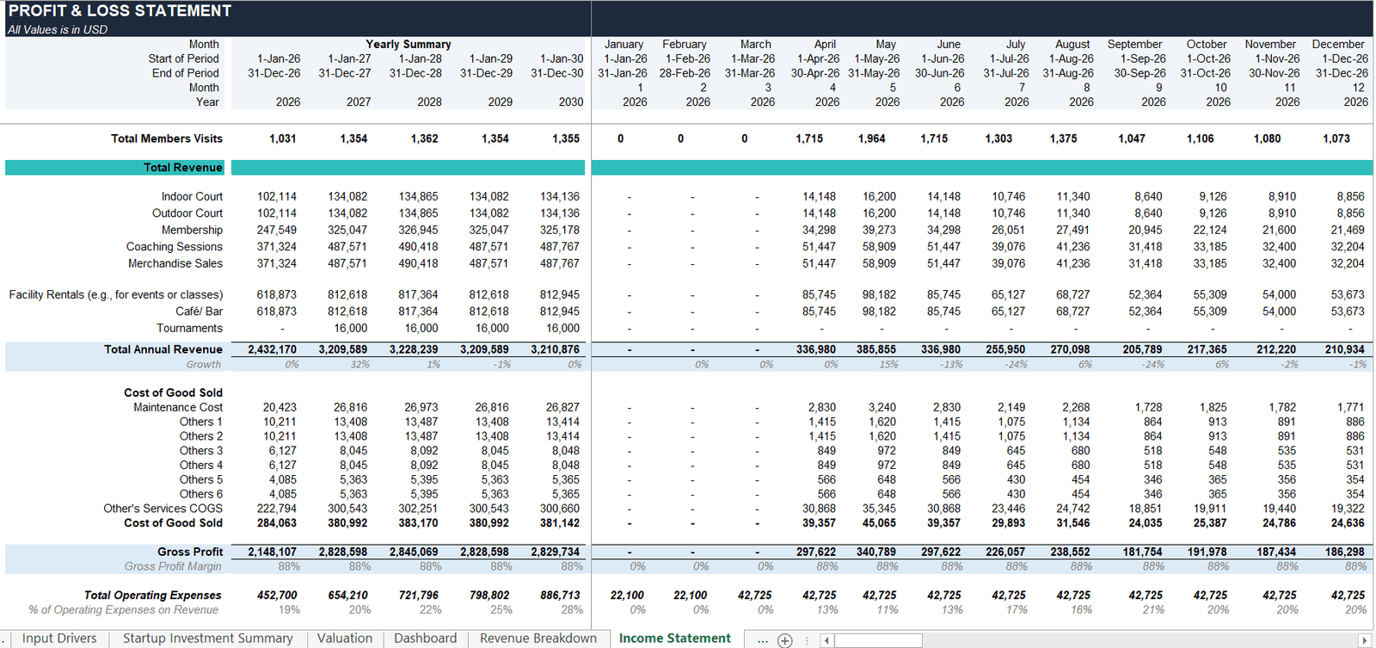Click the horizontal scrollbar left arrow

point(826,640)
